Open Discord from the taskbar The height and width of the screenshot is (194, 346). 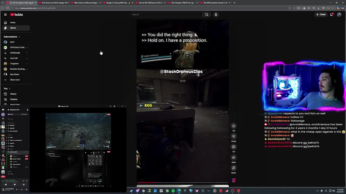(138, 191)
